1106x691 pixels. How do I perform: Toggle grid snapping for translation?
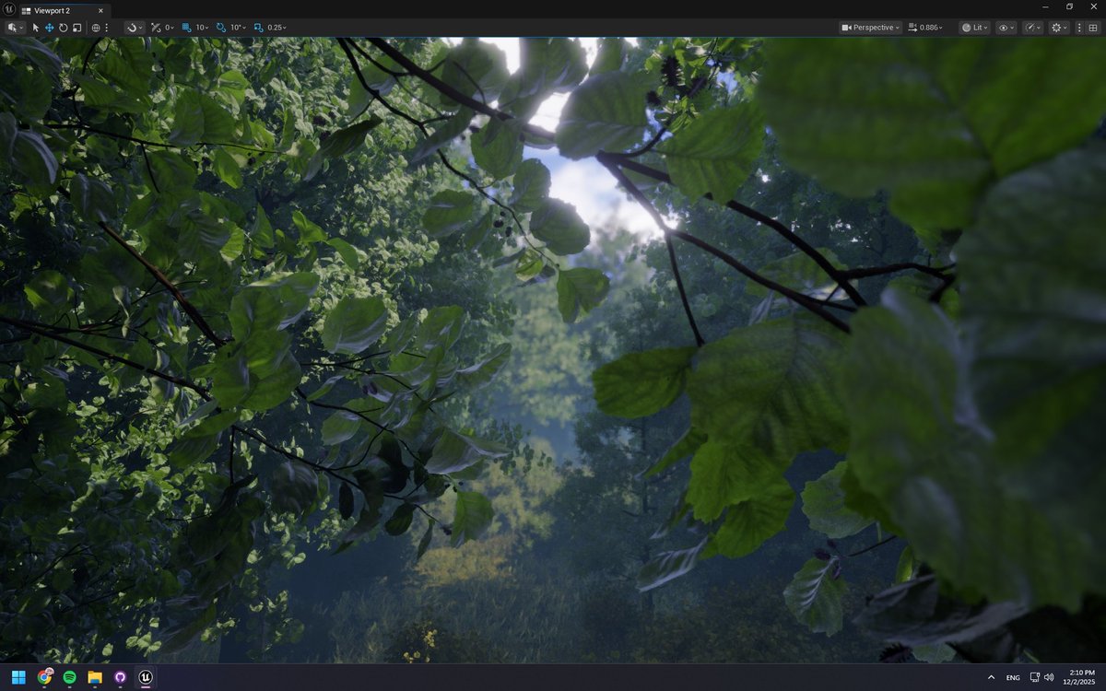coord(185,27)
